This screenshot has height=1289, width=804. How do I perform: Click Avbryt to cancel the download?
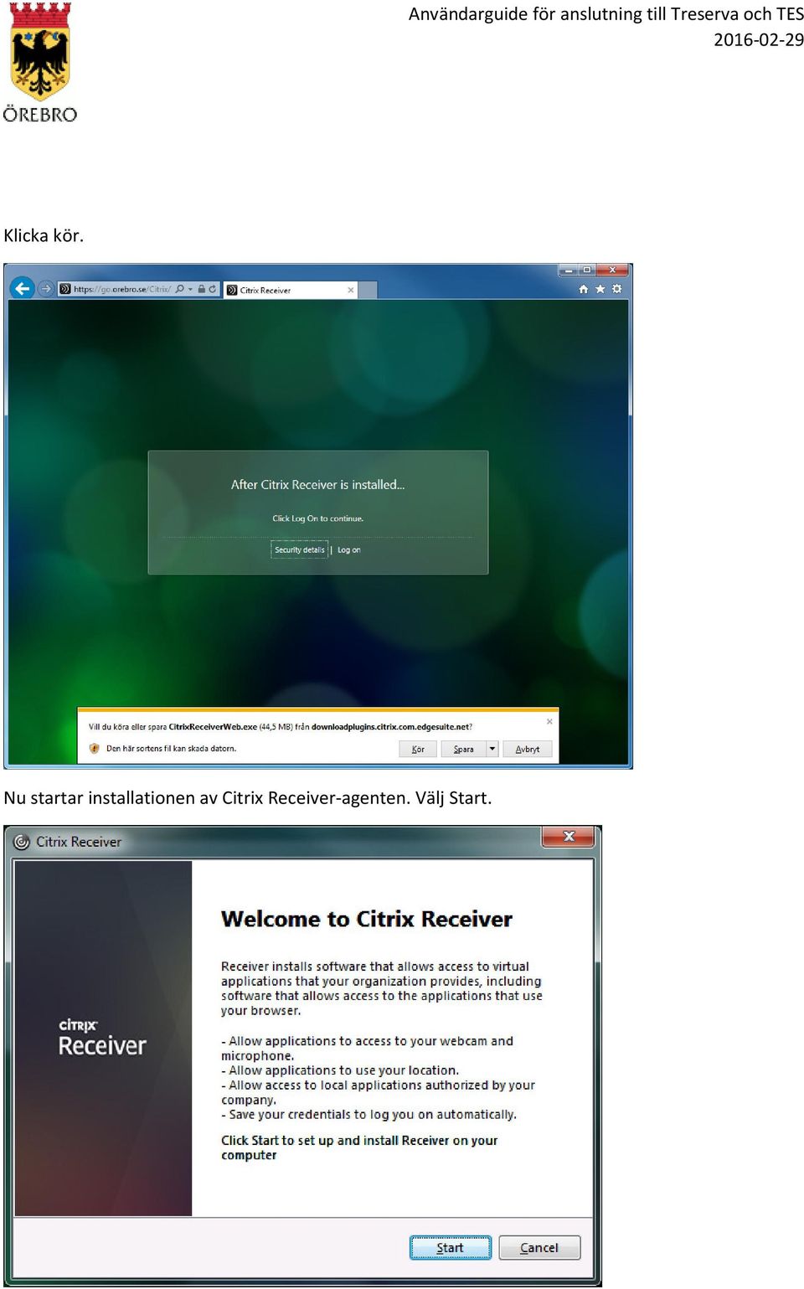(x=528, y=749)
